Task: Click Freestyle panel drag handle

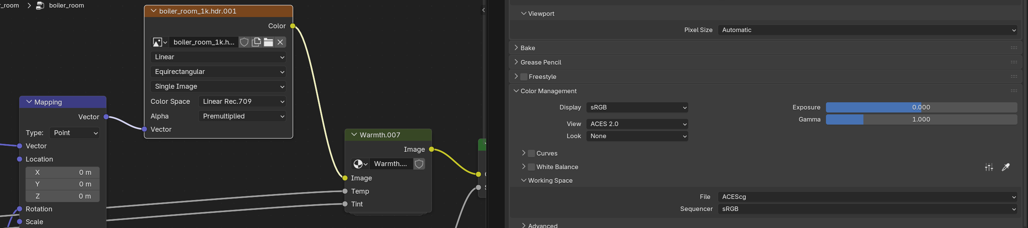Action: pos(1014,76)
